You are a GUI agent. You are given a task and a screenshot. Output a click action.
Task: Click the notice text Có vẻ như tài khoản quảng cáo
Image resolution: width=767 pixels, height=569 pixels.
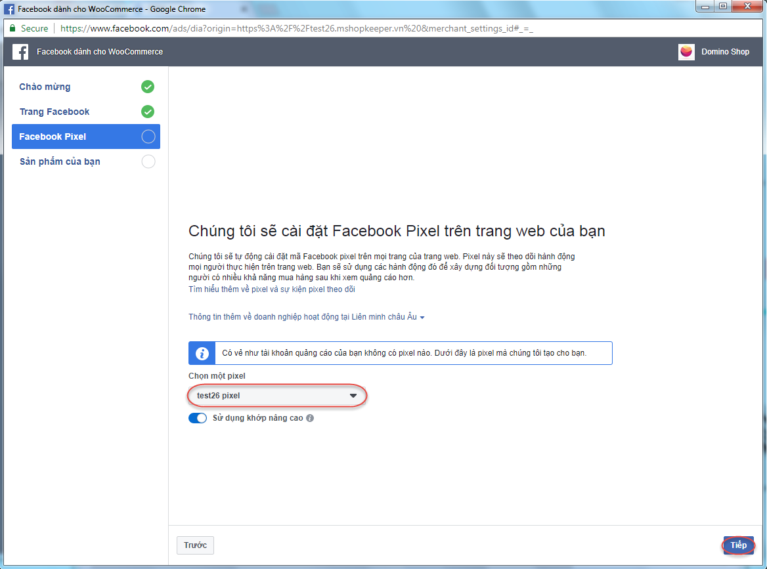coord(404,353)
